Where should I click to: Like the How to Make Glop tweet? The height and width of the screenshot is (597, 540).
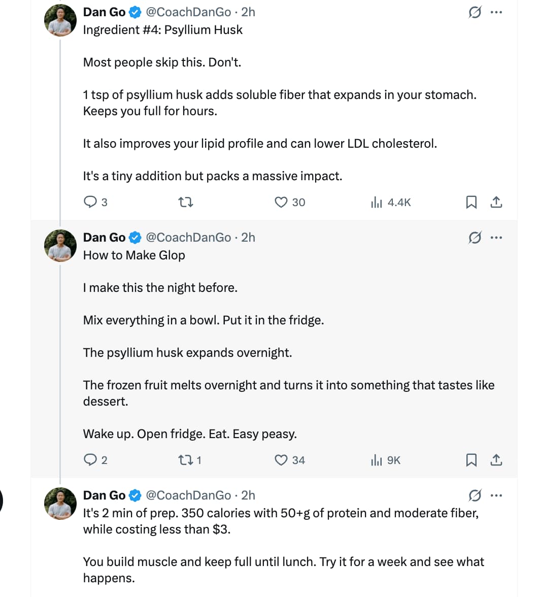tap(281, 460)
